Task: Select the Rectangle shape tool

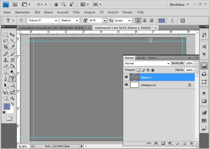Action: [12, 85]
